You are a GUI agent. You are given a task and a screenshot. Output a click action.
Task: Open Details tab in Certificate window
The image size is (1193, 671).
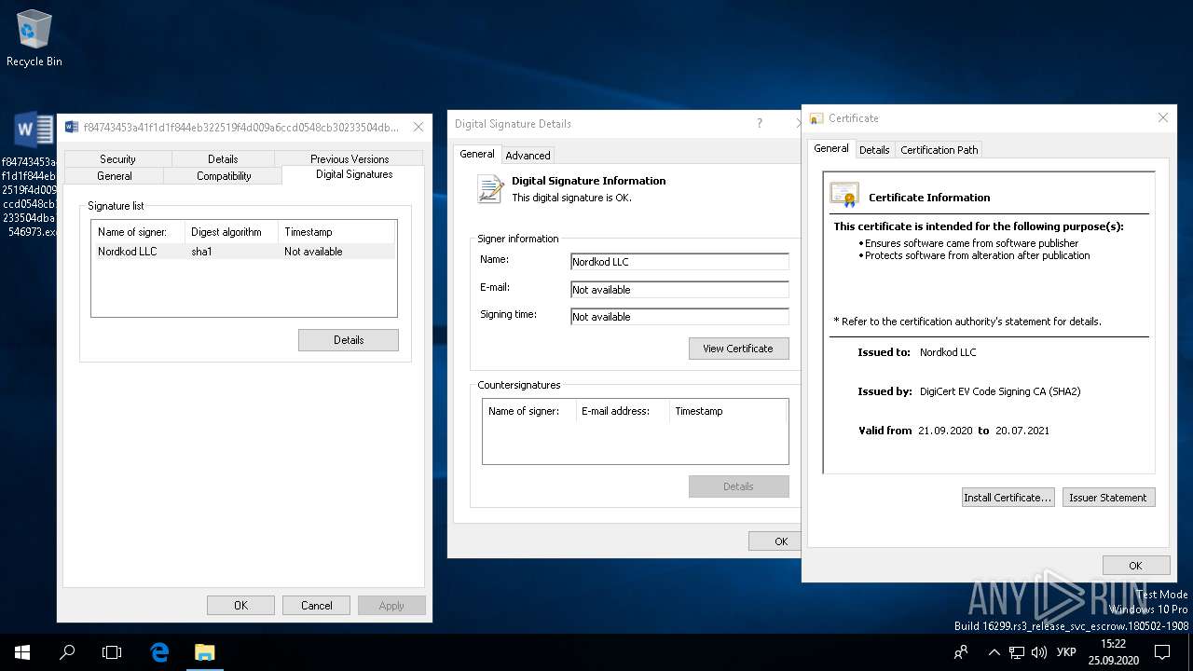874,150
